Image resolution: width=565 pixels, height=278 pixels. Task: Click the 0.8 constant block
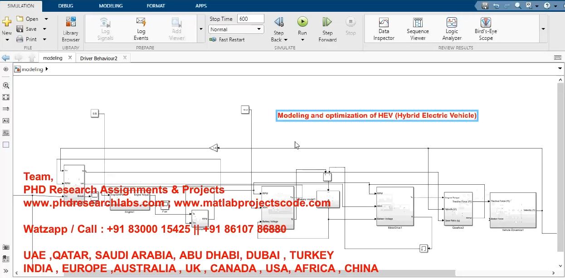[x=95, y=113]
